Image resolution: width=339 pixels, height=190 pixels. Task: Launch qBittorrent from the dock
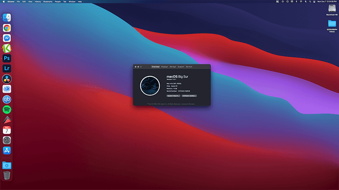[7, 99]
